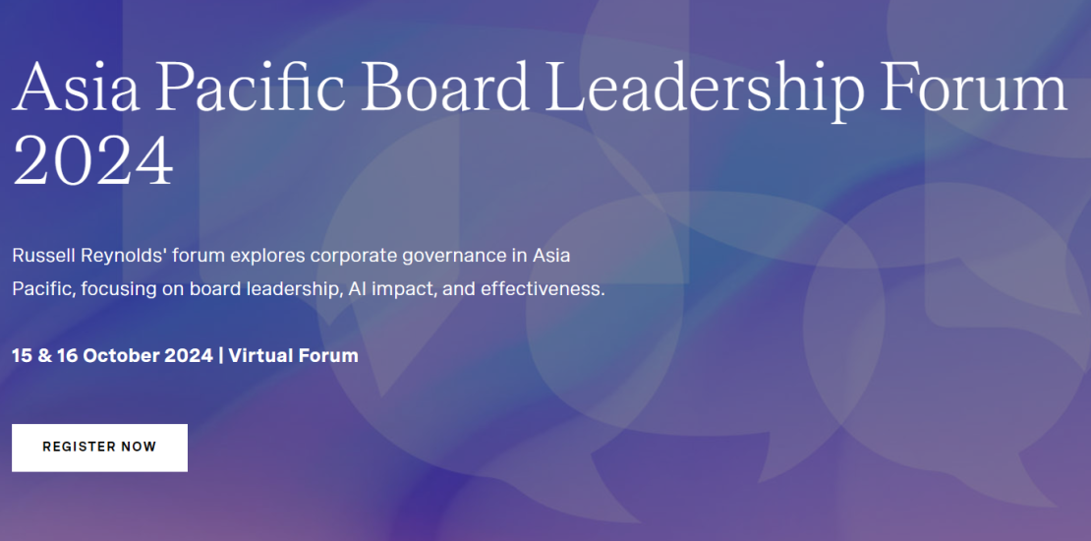This screenshot has width=1091, height=541.
Task: Click the "15 & 16 October 2024" date
Action: [112, 355]
